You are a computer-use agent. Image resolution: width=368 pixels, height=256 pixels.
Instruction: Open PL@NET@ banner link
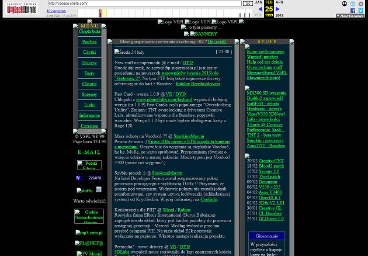89,243
